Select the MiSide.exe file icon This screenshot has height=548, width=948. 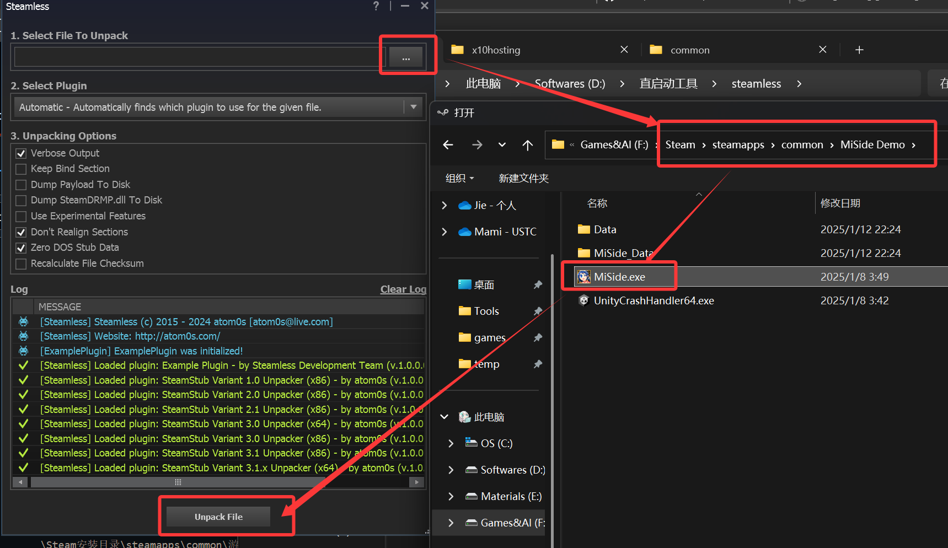[x=583, y=277]
